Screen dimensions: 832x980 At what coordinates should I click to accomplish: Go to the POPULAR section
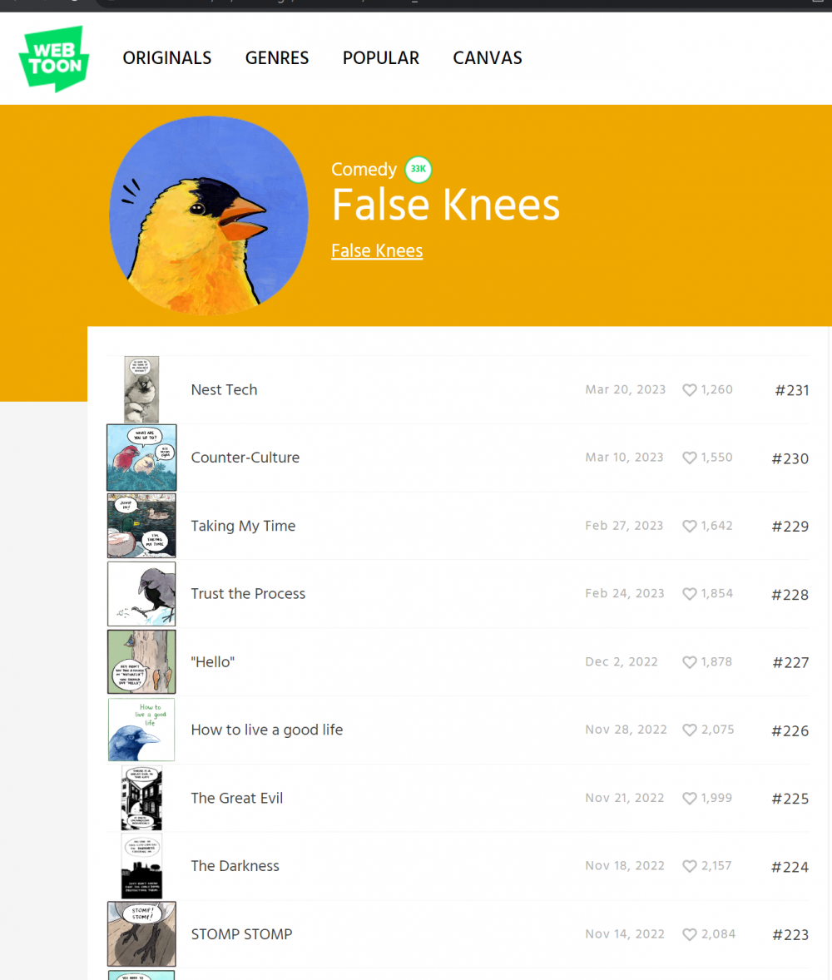381,58
